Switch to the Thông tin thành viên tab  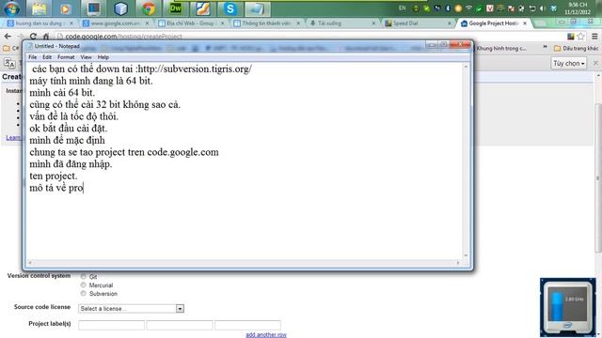pyautogui.click(x=267, y=23)
